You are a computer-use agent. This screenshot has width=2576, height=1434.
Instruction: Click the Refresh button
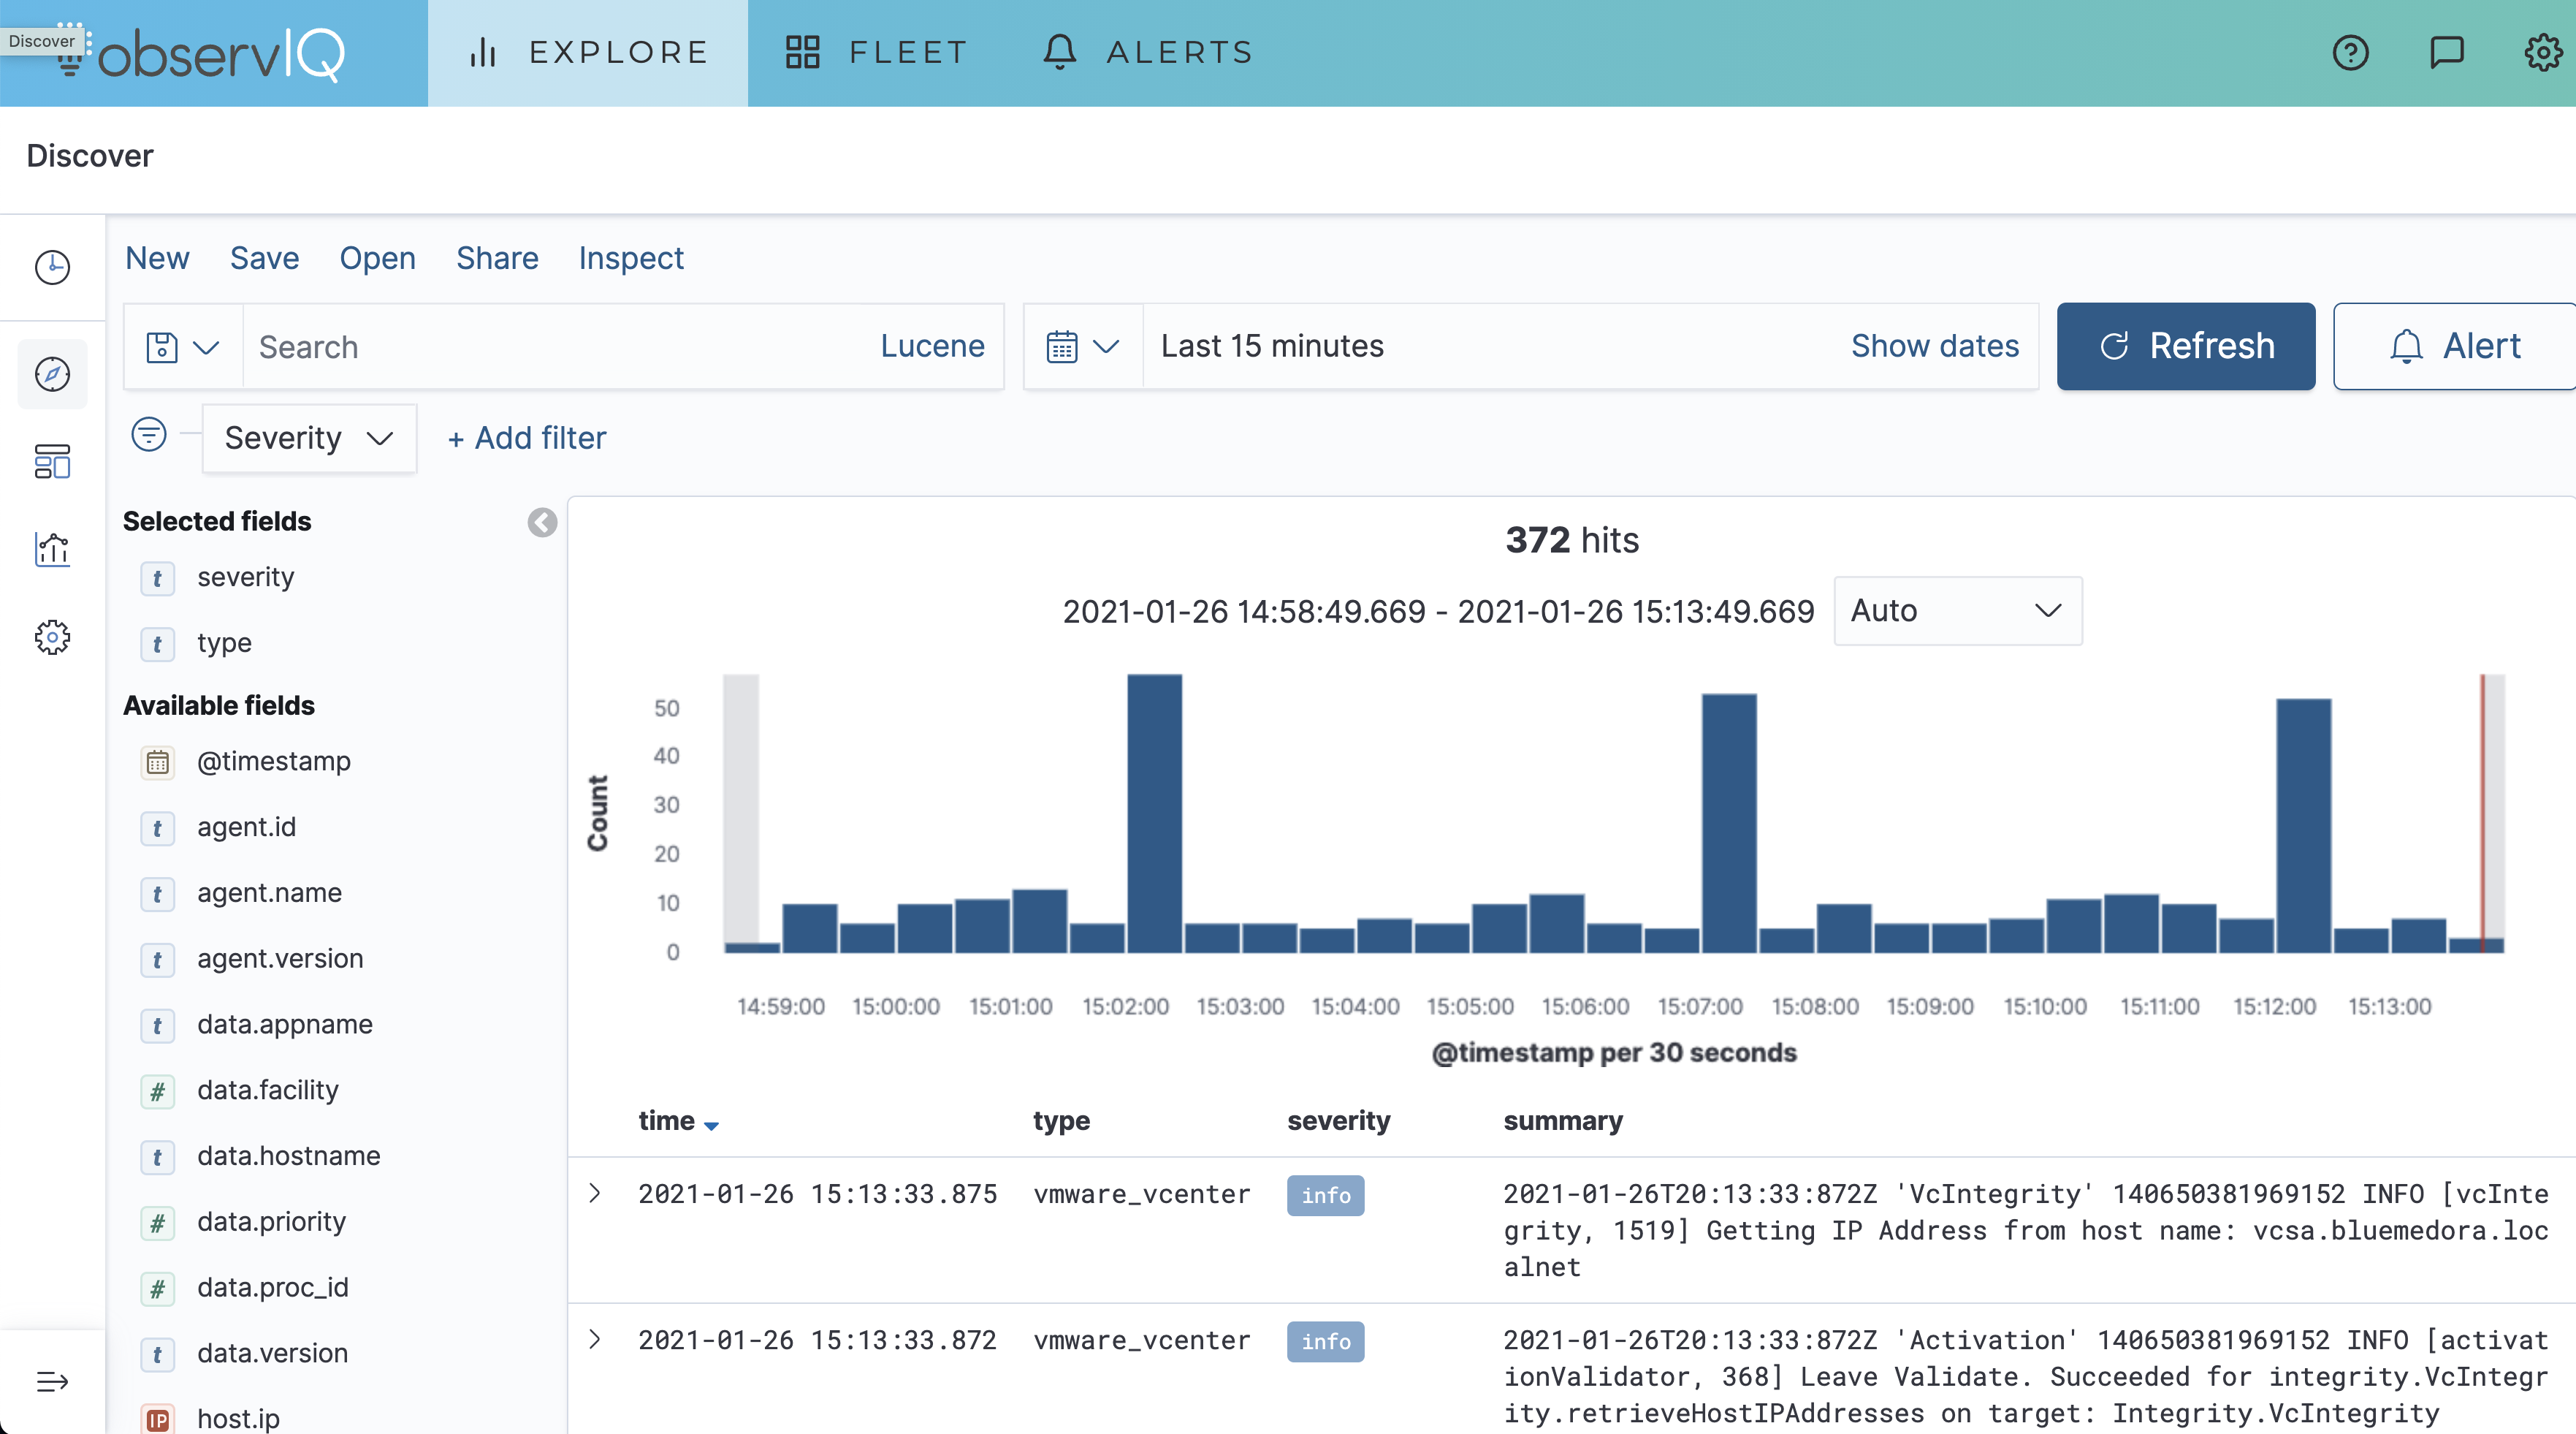[x=2185, y=346]
